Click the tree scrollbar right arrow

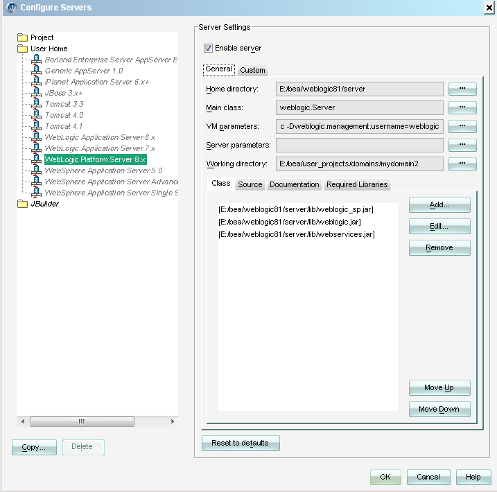173,422
